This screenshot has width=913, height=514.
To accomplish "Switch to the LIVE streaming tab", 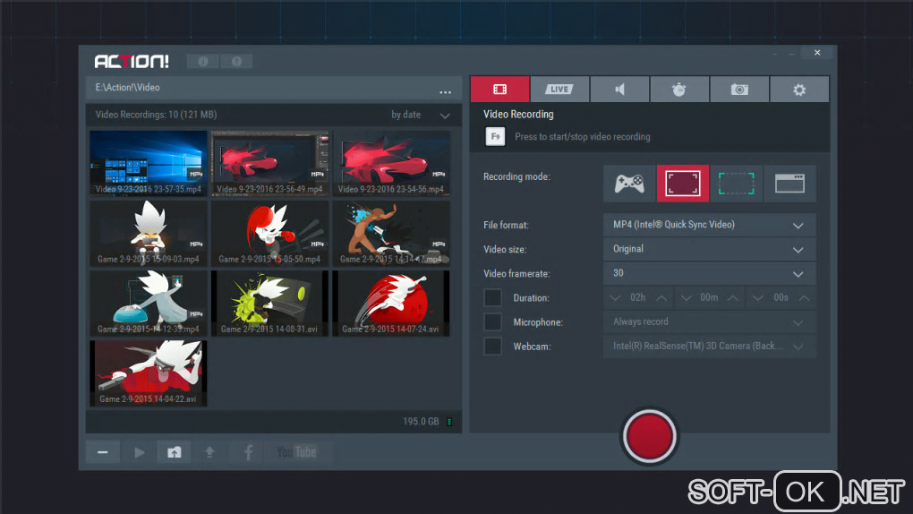I will point(559,90).
